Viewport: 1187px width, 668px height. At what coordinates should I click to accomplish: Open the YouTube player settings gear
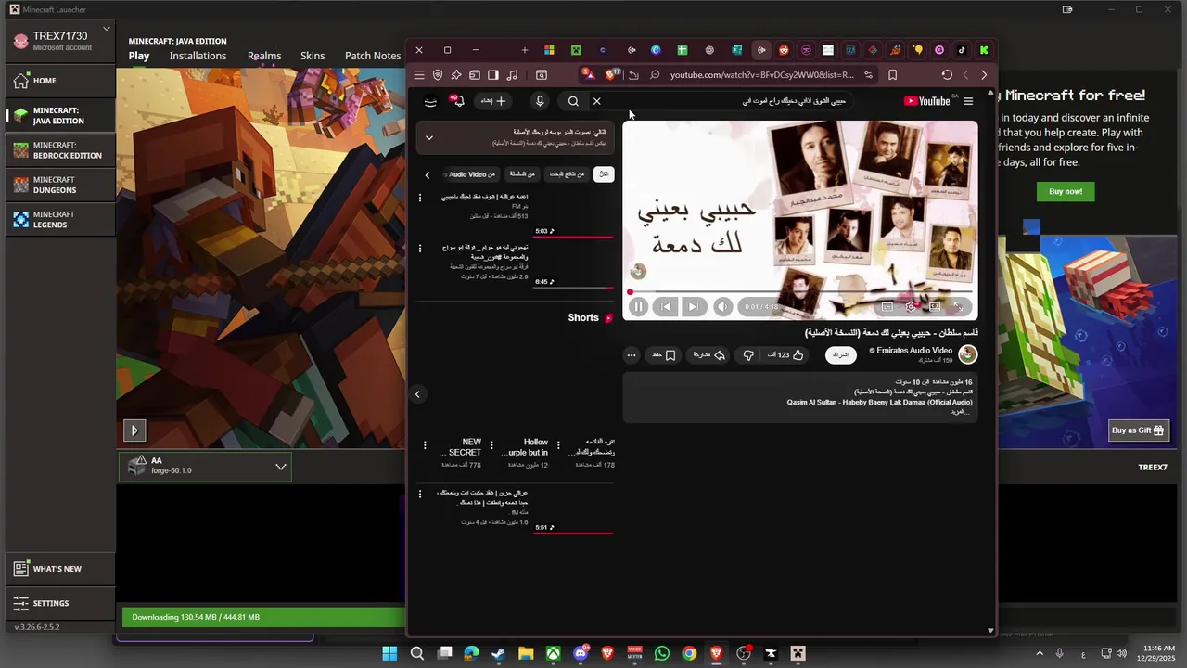pos(911,306)
